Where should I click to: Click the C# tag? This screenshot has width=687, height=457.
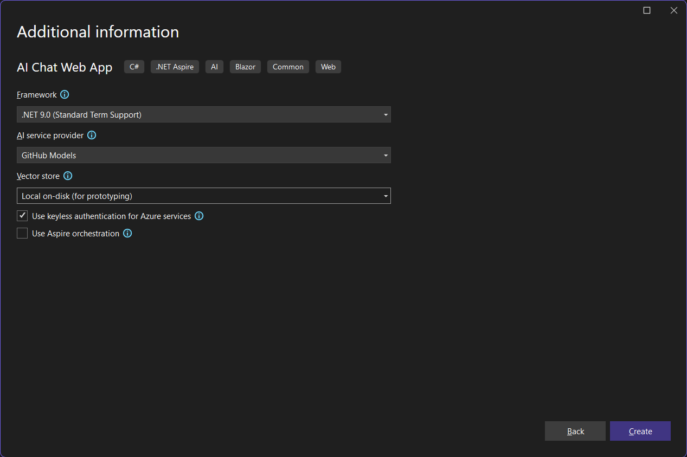coord(134,67)
